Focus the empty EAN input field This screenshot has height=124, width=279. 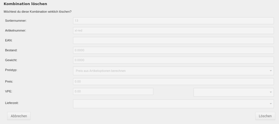tap(173, 40)
